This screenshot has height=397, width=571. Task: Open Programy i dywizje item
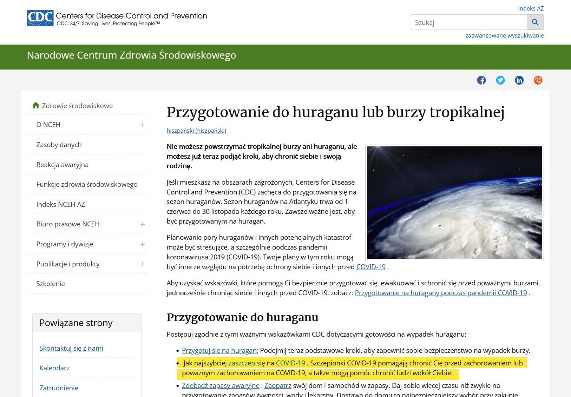click(65, 244)
